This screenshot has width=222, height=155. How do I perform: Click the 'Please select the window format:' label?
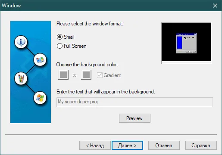tap(90, 24)
